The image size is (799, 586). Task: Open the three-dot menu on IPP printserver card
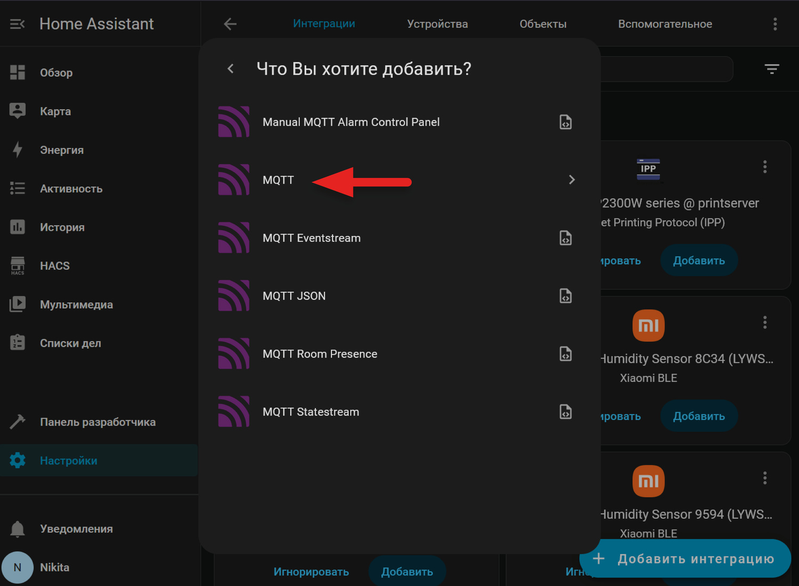pos(765,167)
